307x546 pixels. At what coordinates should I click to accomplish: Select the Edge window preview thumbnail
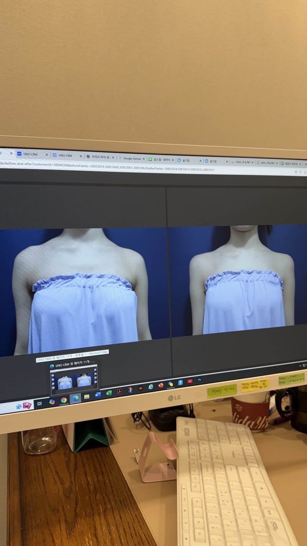[x=73, y=380]
